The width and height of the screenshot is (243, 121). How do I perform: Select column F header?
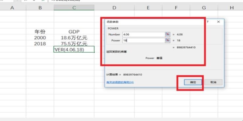(x=176, y=8)
